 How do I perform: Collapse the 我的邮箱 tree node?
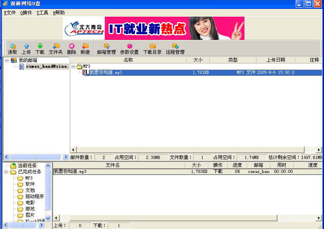coord(7,60)
